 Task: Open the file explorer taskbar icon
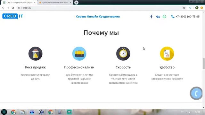pyautogui.click(x=22, y=112)
